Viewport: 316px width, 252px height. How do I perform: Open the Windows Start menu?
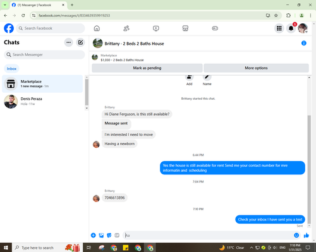click(6, 248)
